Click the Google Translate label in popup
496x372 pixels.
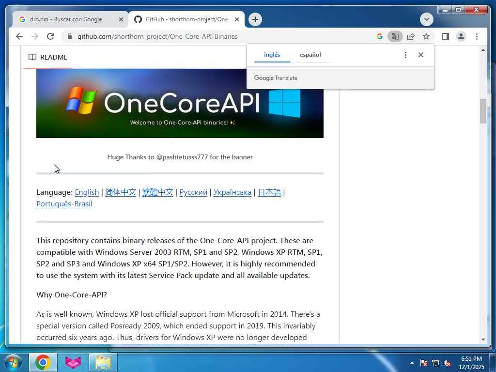(x=276, y=78)
